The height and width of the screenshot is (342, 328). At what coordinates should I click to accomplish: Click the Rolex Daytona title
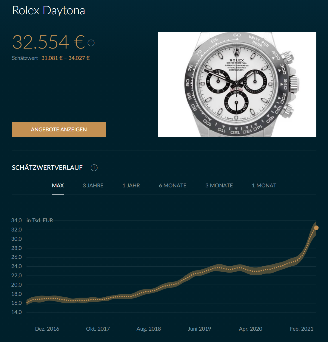click(49, 10)
